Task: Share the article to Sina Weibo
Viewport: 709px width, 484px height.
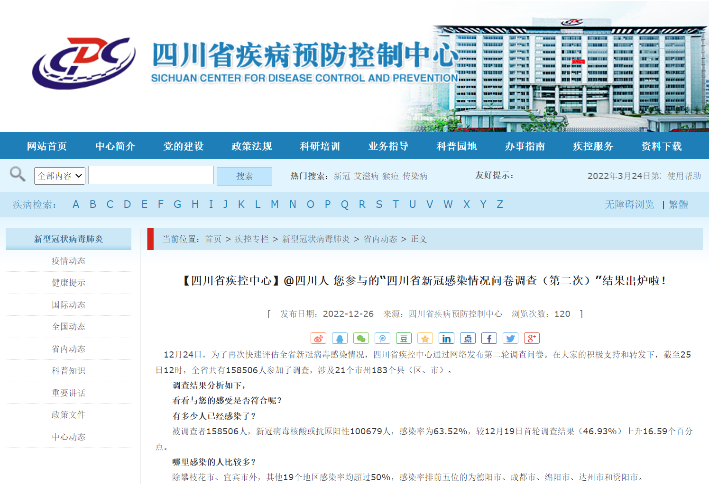Action: 318,338
